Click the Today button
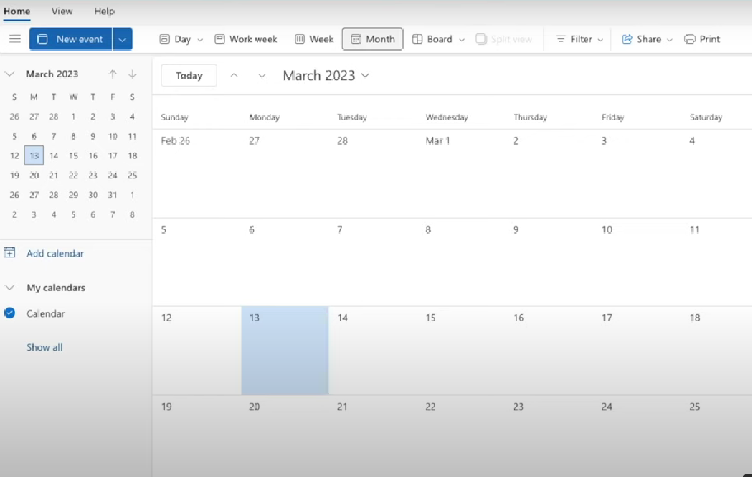The image size is (752, 477). point(189,75)
